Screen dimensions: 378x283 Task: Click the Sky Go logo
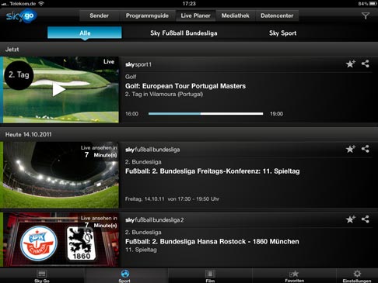(x=21, y=16)
